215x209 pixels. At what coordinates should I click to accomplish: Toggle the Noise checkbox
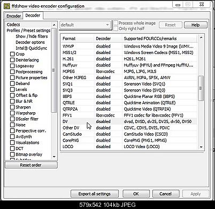[12, 125]
